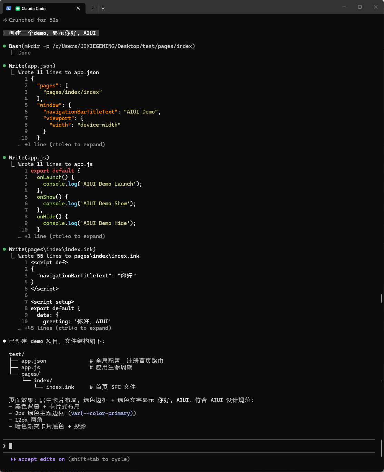
Task: Click the Write(app.json) heading
Action: pyautogui.click(x=32, y=66)
